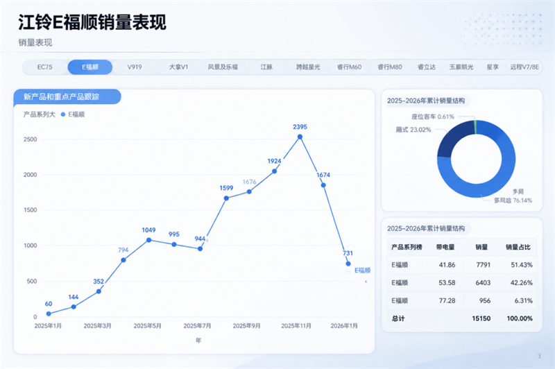Viewport: 555px width, 369px height.
Task: Click the data point labeled 995
Action: [x=174, y=244]
